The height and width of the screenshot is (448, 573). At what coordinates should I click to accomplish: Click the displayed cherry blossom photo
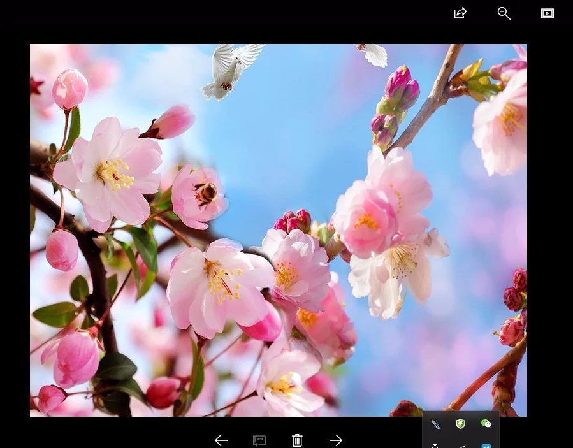pyautogui.click(x=279, y=230)
